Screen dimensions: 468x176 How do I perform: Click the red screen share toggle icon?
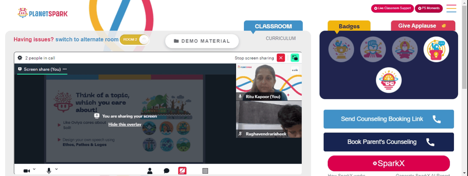(183, 171)
